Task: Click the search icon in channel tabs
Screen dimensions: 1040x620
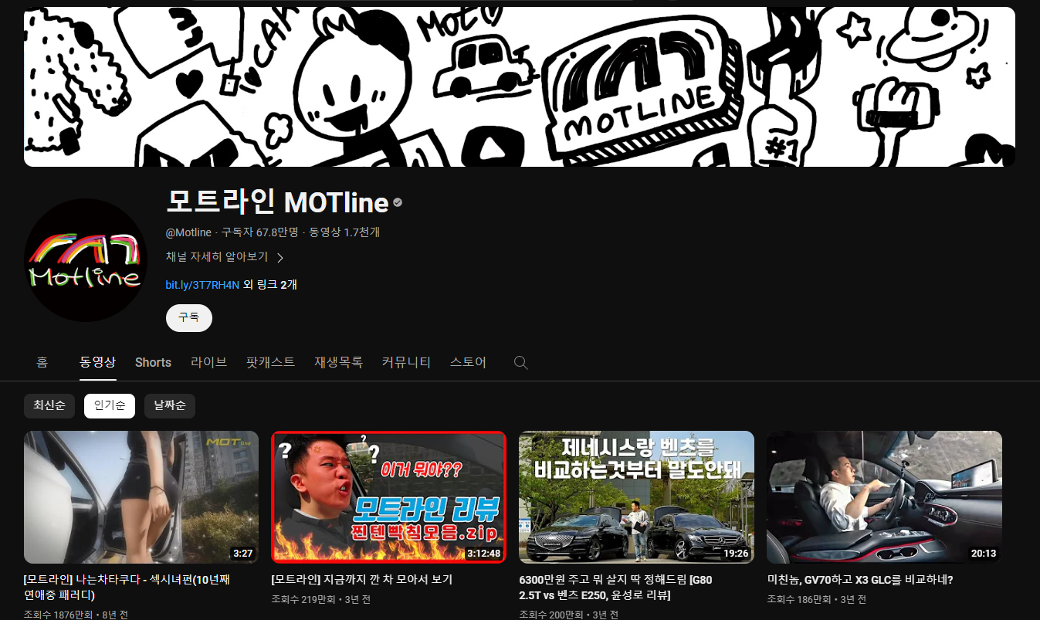Action: 520,362
